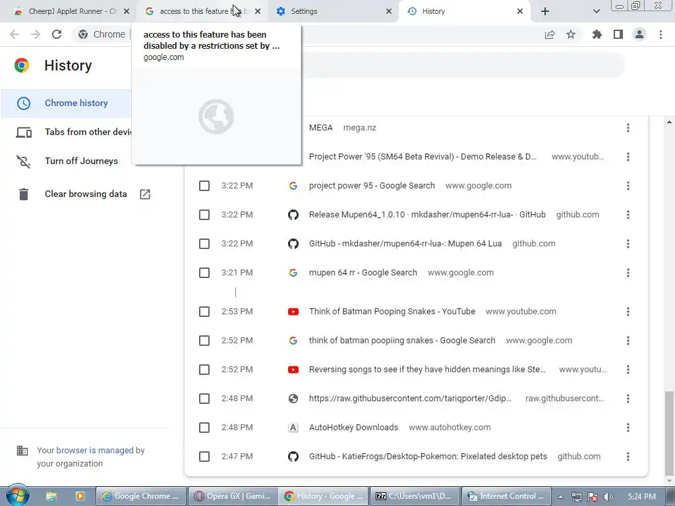Image resolution: width=675 pixels, height=506 pixels.
Task: Go back with the back arrow
Action: pos(15,34)
